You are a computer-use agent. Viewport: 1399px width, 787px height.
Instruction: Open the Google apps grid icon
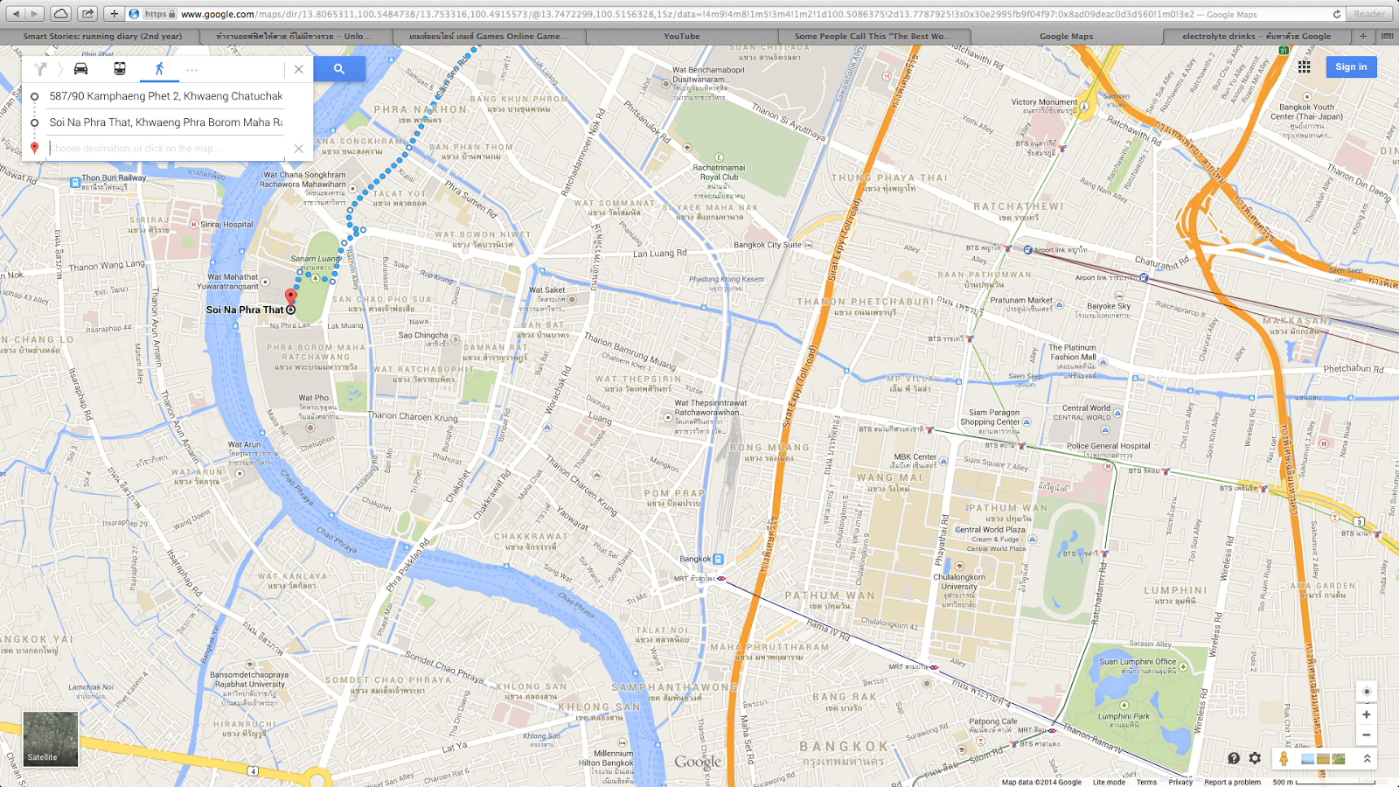click(1304, 66)
